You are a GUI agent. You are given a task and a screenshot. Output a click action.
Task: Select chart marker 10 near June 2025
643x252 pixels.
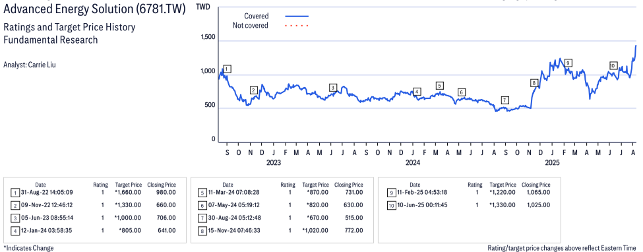[x=613, y=66]
